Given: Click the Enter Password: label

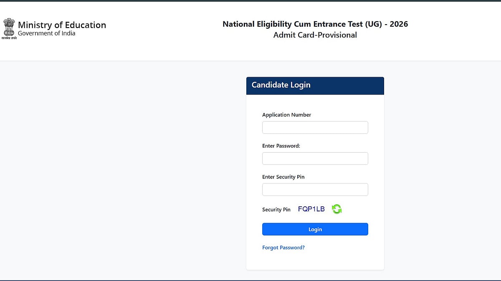Looking at the screenshot, I should pos(281,146).
